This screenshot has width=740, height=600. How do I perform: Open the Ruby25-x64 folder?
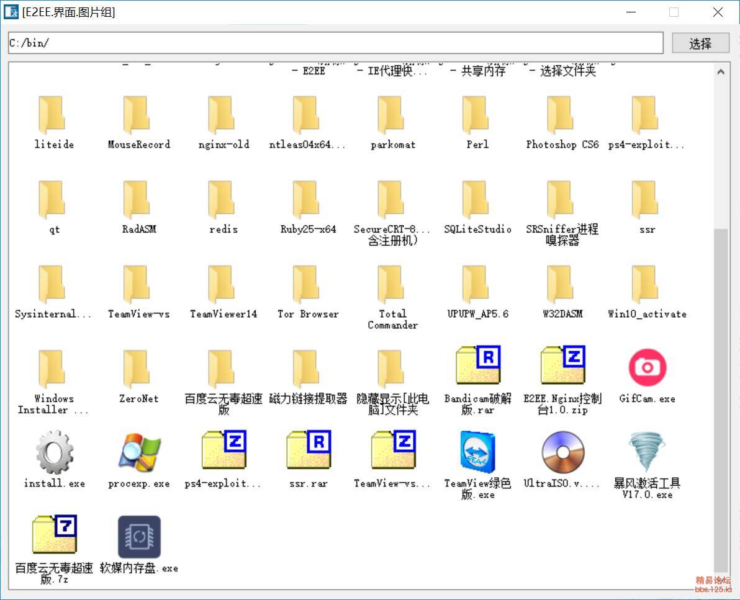306,200
